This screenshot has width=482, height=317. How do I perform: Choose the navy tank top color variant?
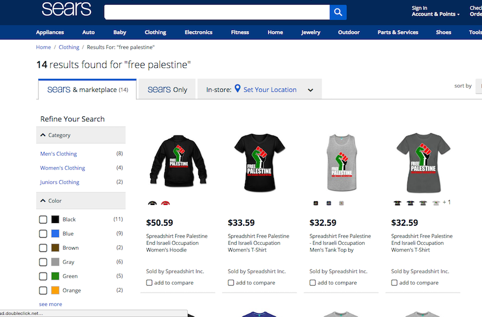point(329,203)
